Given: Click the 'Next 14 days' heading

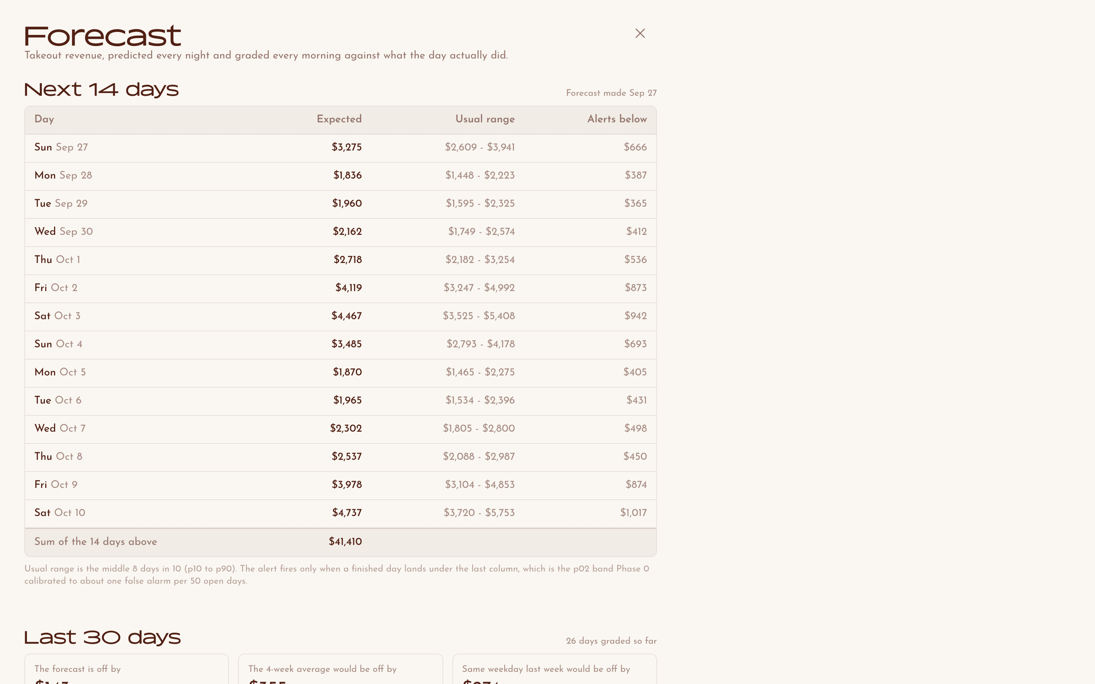Looking at the screenshot, I should [102, 90].
